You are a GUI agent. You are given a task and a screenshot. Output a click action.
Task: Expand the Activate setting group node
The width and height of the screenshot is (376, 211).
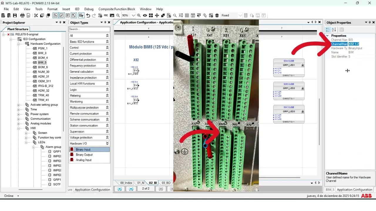pos(18,105)
